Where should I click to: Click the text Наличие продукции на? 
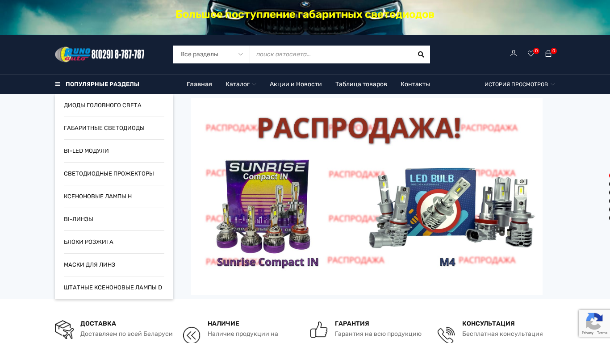point(243,334)
